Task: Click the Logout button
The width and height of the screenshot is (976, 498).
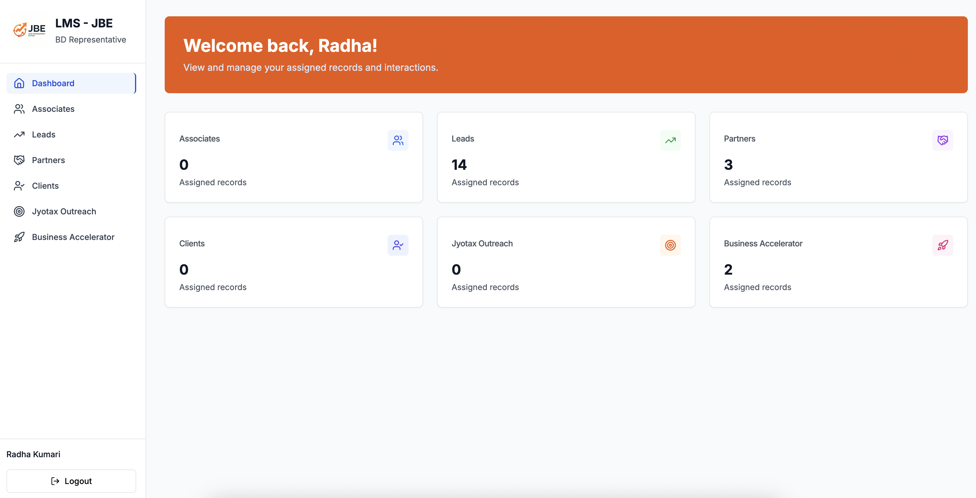Action: point(71,481)
